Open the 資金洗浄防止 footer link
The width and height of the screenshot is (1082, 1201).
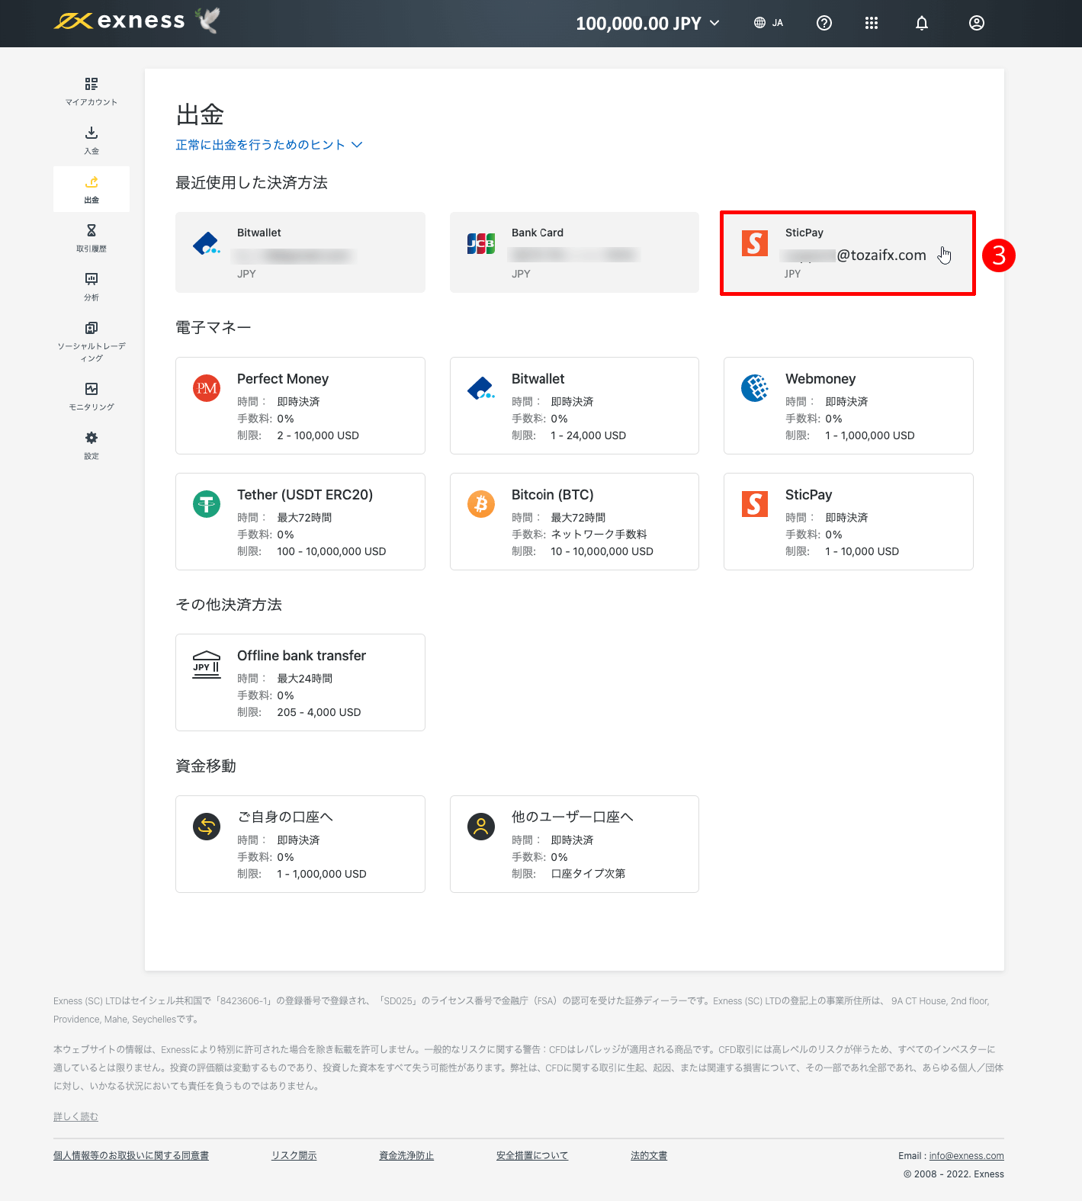point(406,1156)
